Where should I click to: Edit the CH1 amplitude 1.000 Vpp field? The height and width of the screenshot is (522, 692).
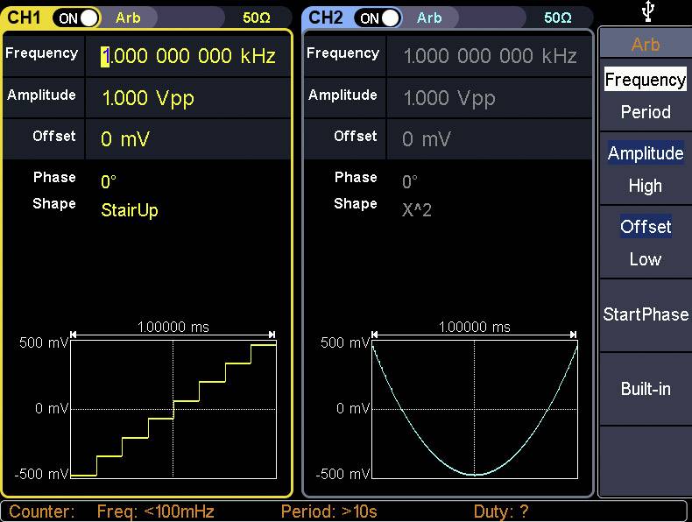point(147,98)
